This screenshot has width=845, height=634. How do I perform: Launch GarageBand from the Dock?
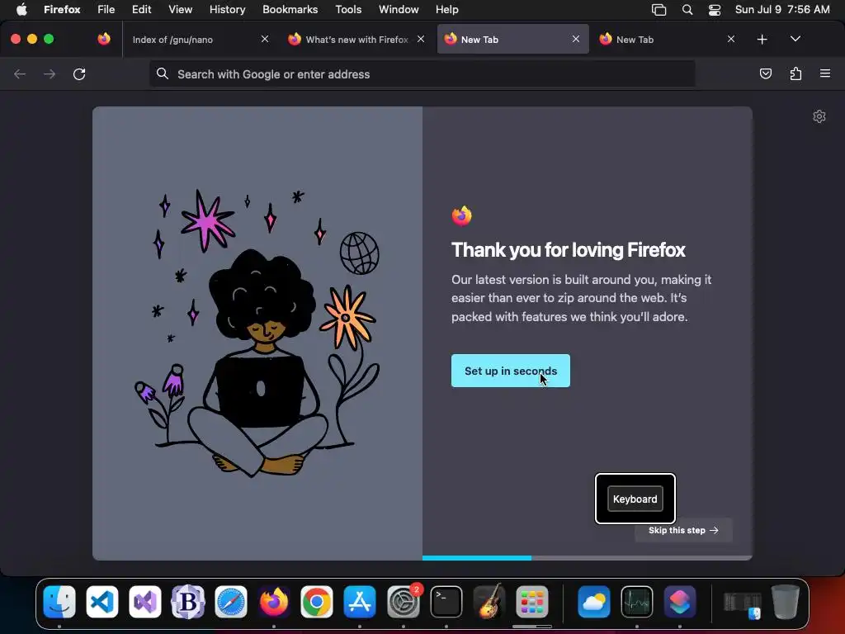[489, 602]
